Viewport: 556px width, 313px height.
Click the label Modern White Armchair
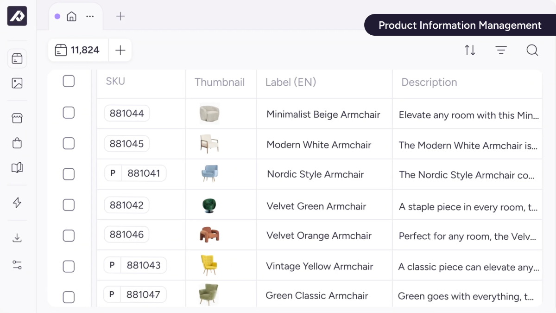click(x=319, y=145)
